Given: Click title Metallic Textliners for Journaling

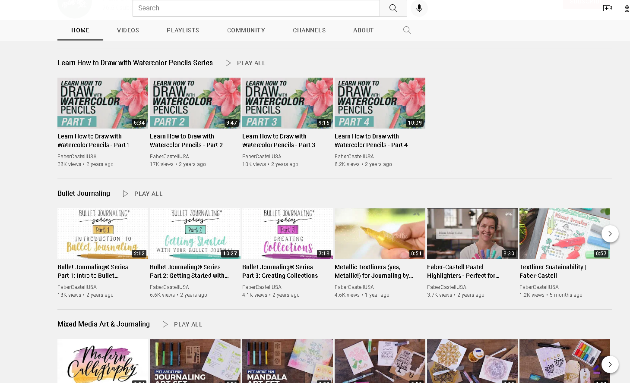Looking at the screenshot, I should pyautogui.click(x=374, y=271).
